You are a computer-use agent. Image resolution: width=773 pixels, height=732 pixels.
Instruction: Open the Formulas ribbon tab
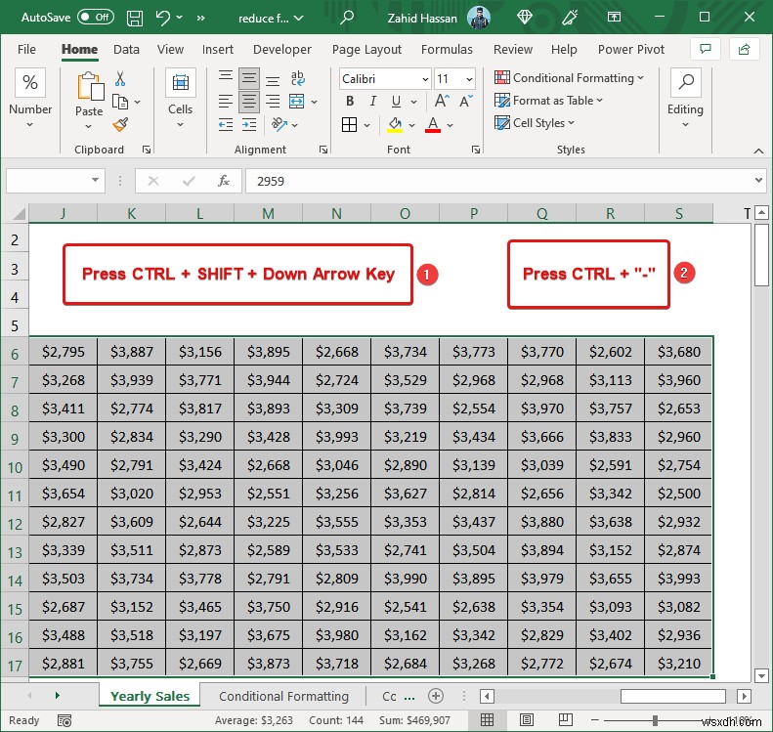[x=447, y=50]
